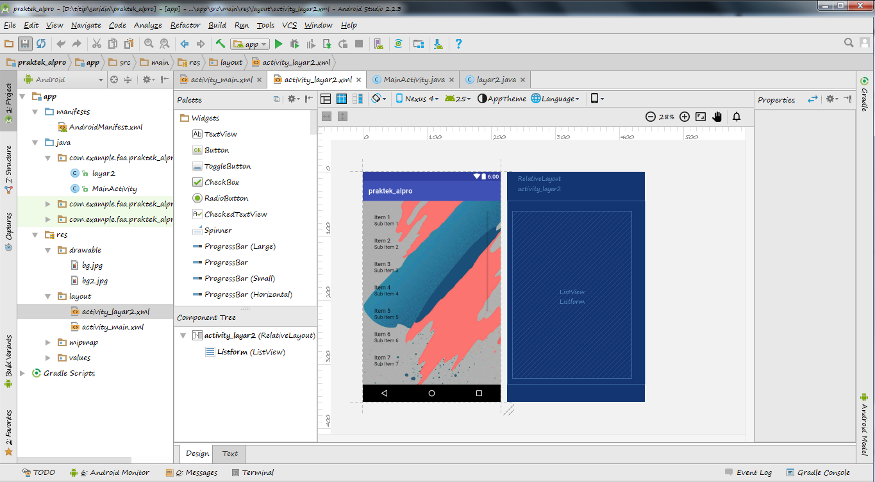The image size is (875, 482).
Task: Switch to the Text editor view
Action: (x=229, y=454)
